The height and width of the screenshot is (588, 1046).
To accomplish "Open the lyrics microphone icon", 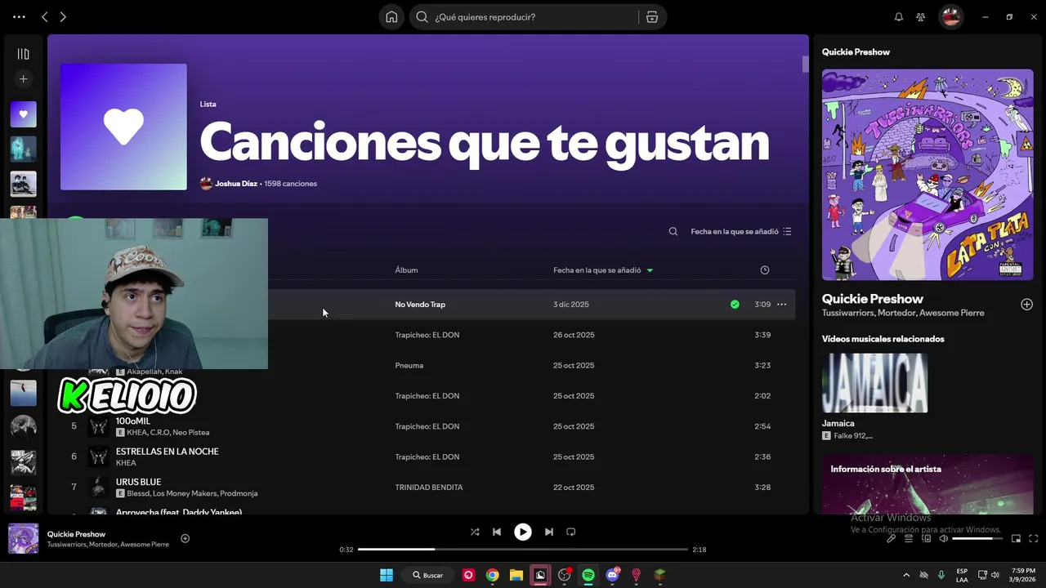I will pos(892,538).
